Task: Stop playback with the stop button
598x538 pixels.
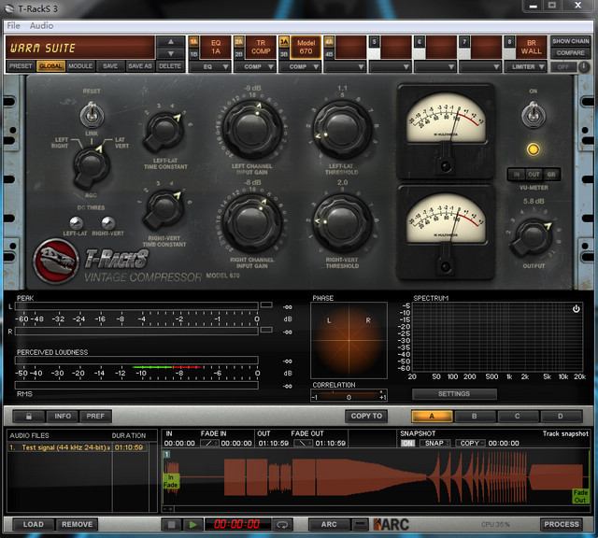Action: click(x=171, y=525)
